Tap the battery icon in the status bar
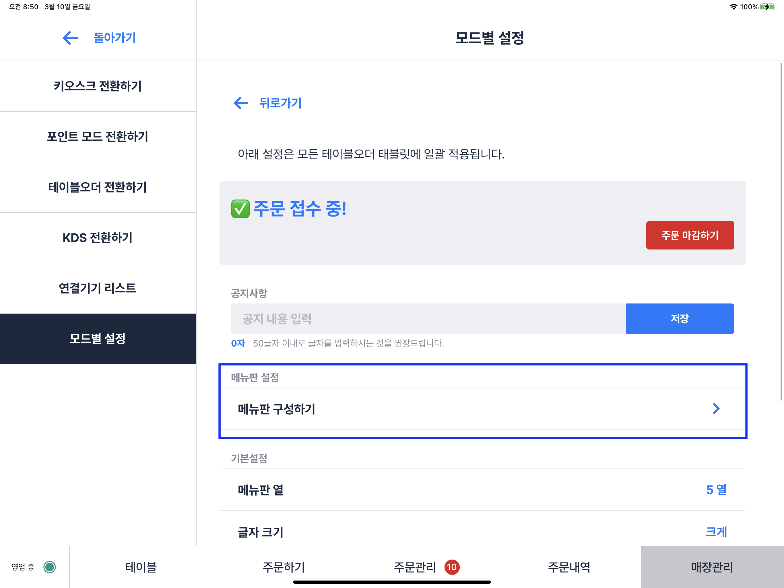The image size is (784, 588). pos(767,7)
